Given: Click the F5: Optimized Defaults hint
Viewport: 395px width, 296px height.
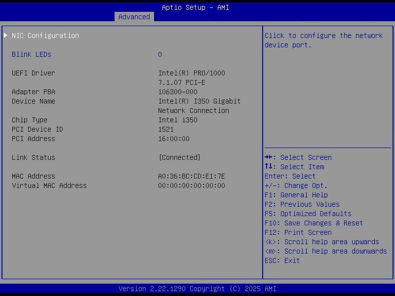Looking at the screenshot, I should tap(308, 214).
